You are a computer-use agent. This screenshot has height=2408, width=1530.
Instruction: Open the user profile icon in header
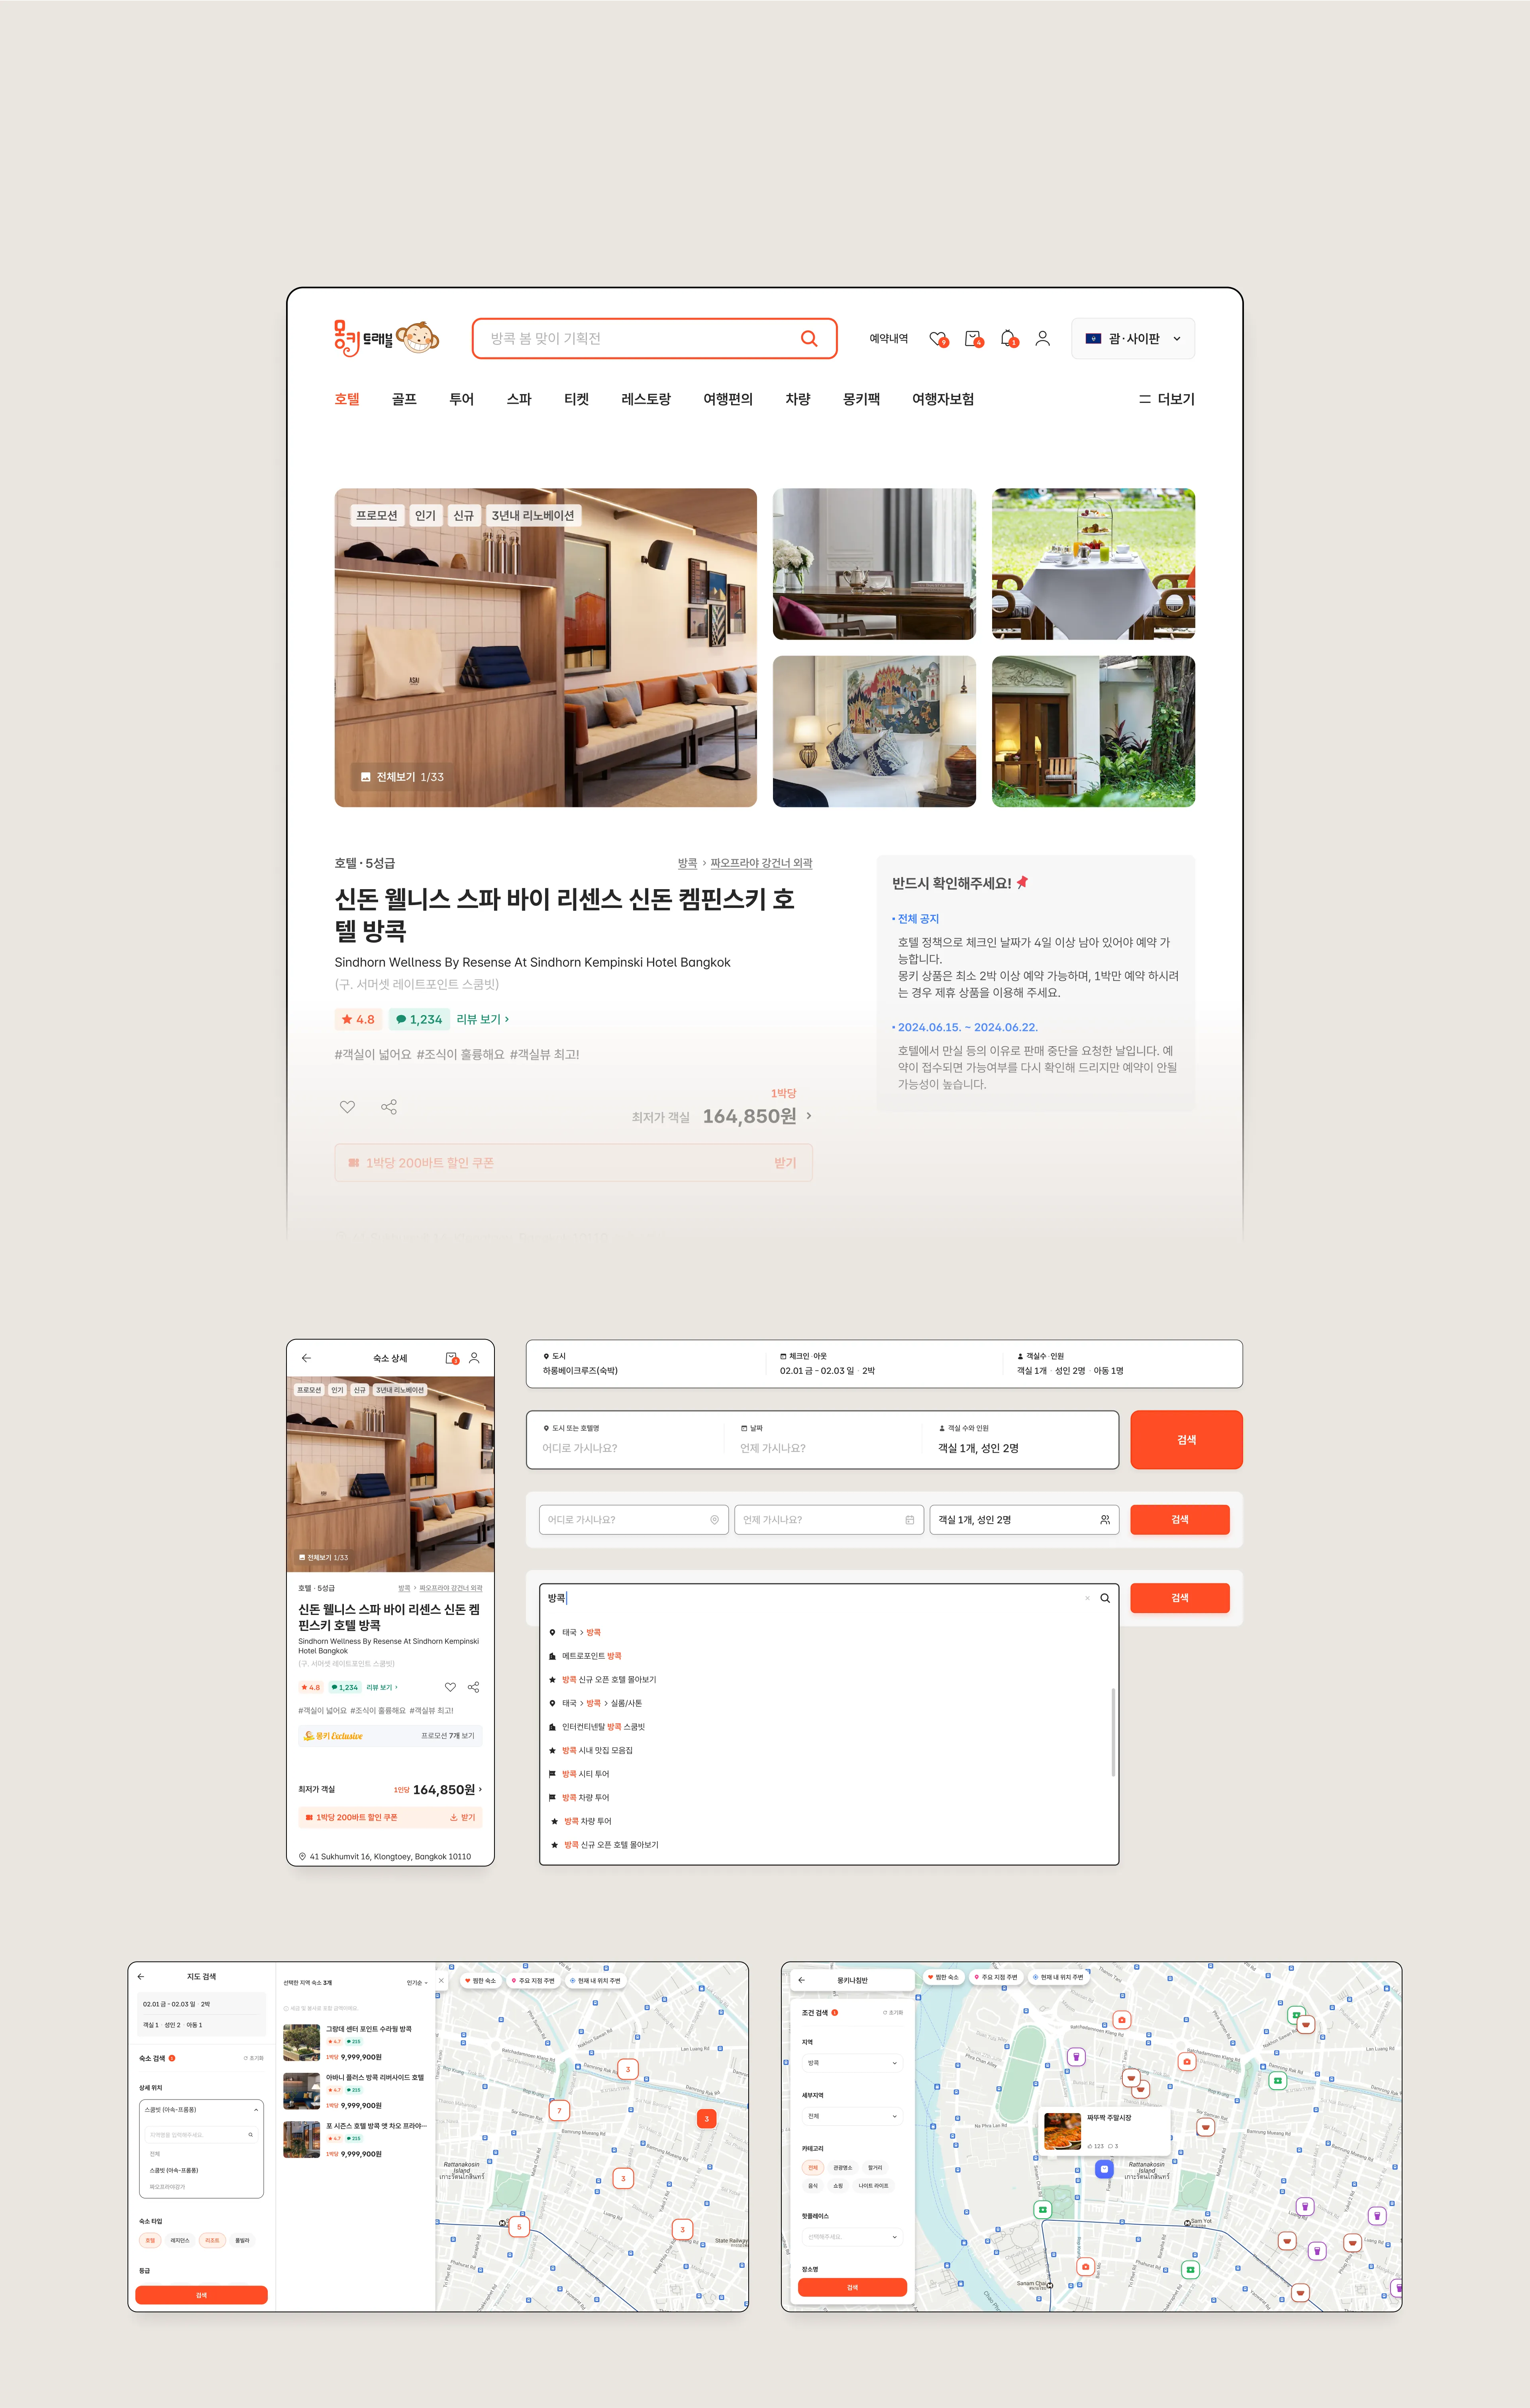click(x=1042, y=338)
